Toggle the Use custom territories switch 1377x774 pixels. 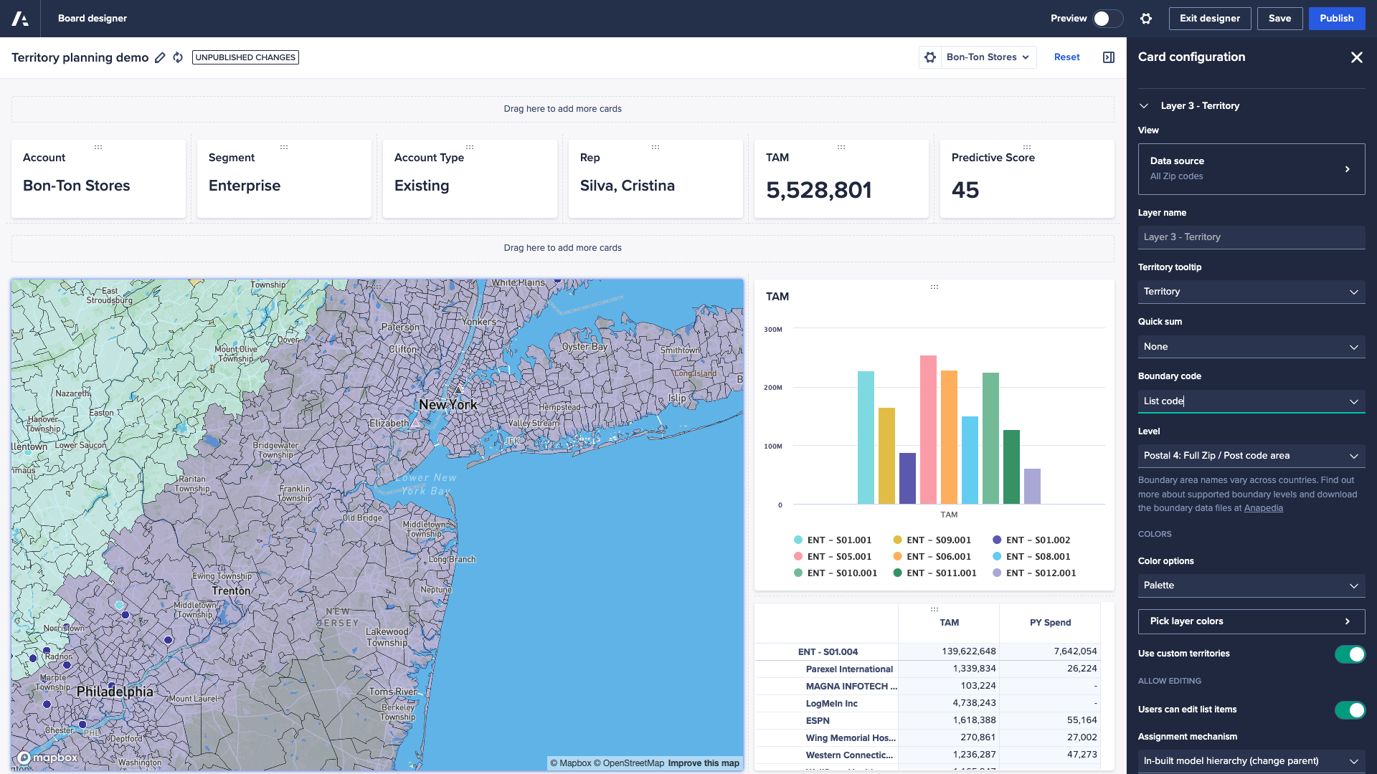[1348, 653]
